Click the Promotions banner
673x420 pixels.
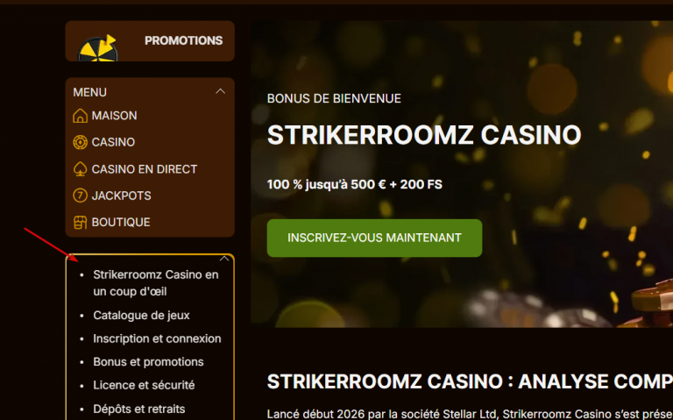click(150, 41)
